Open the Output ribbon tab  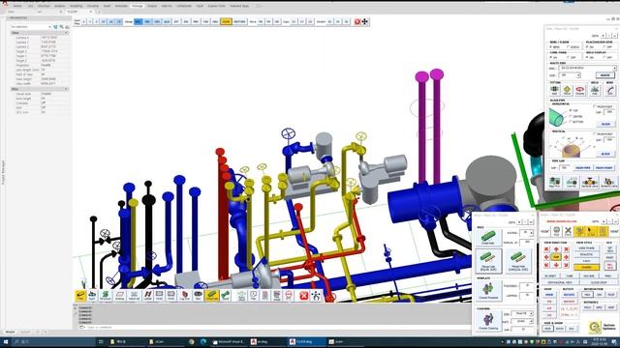point(152,6)
